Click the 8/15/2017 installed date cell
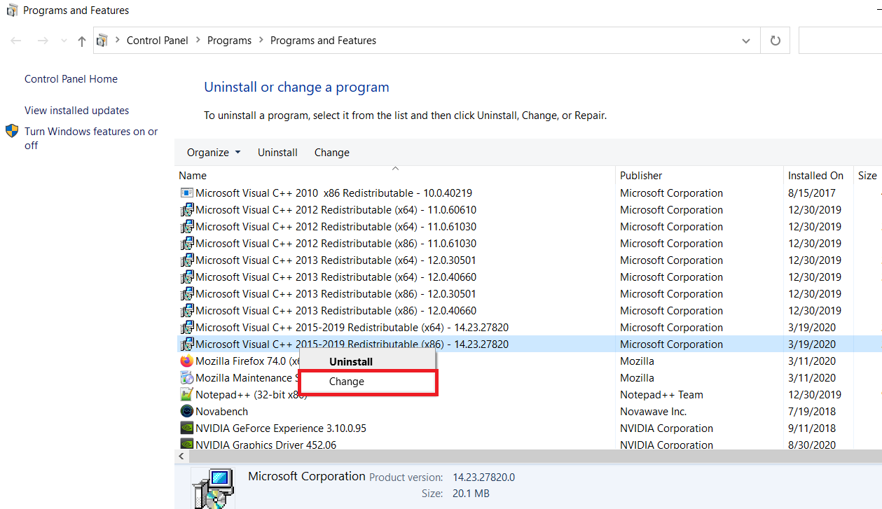 tap(811, 193)
